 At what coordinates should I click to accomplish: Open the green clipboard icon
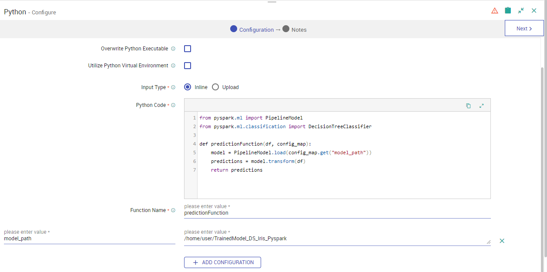coord(508,10)
